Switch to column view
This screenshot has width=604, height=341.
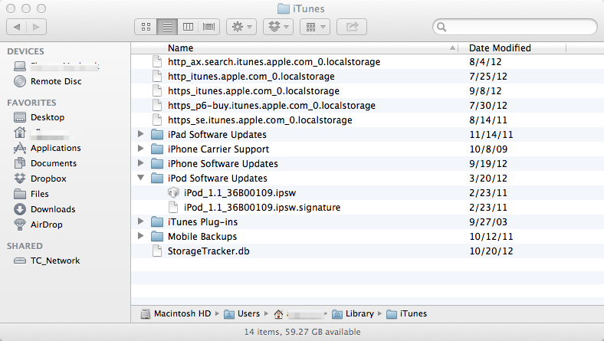click(188, 27)
